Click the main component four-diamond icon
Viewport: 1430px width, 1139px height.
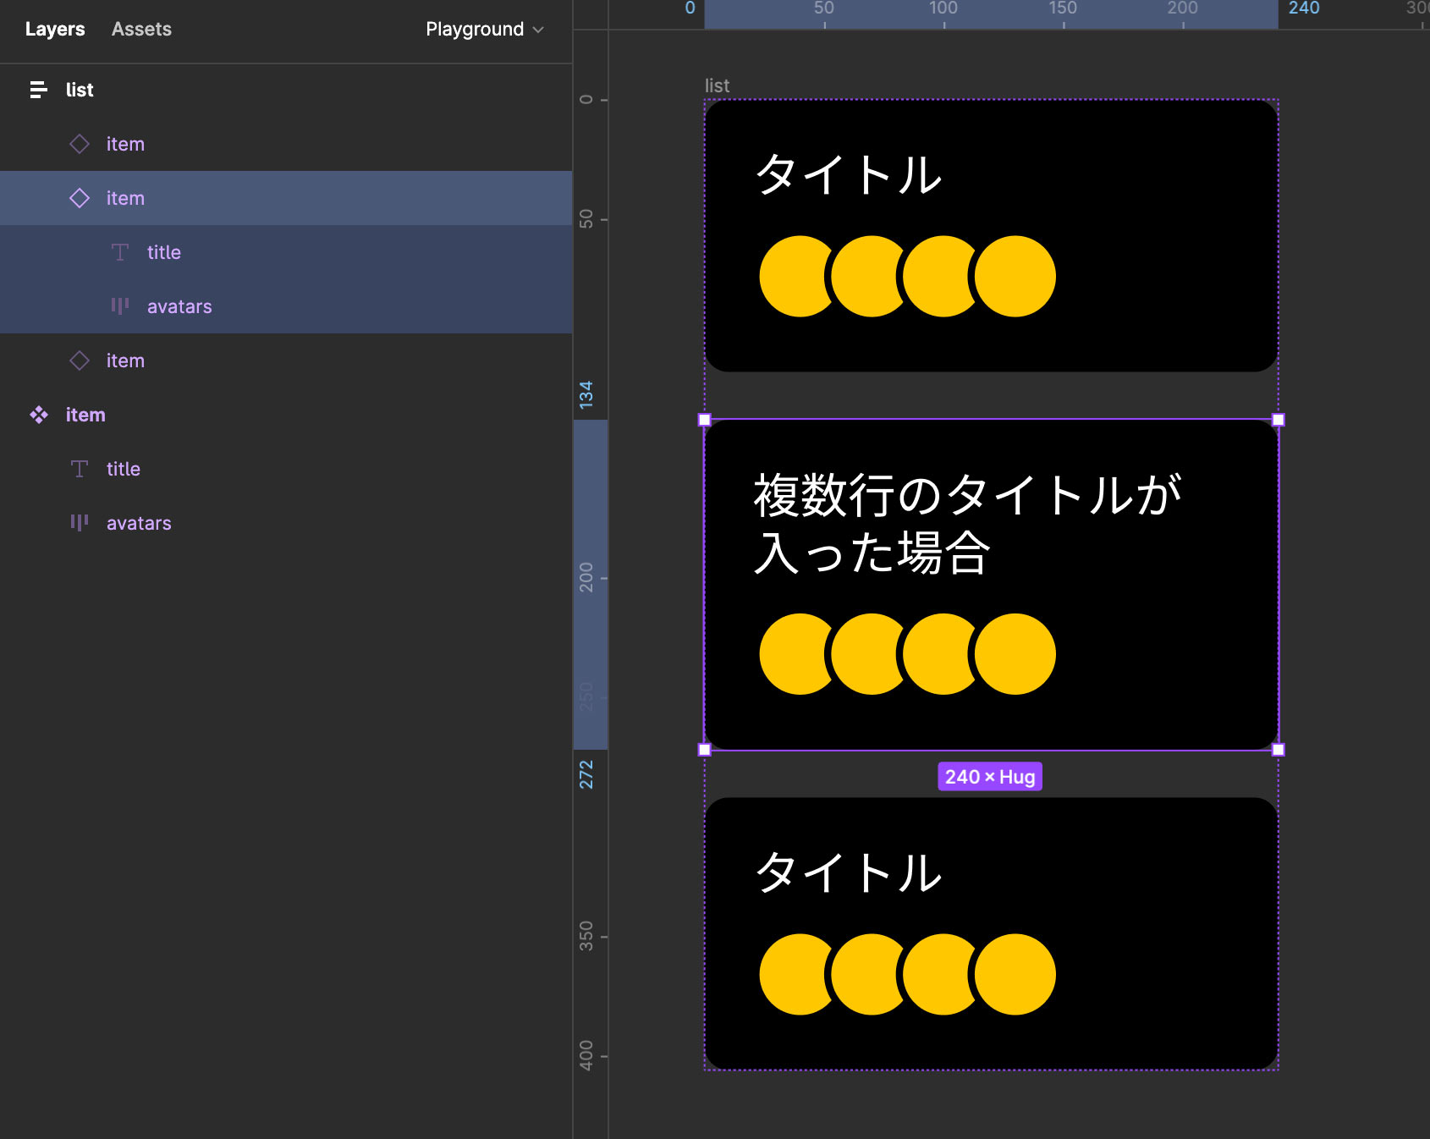39,415
